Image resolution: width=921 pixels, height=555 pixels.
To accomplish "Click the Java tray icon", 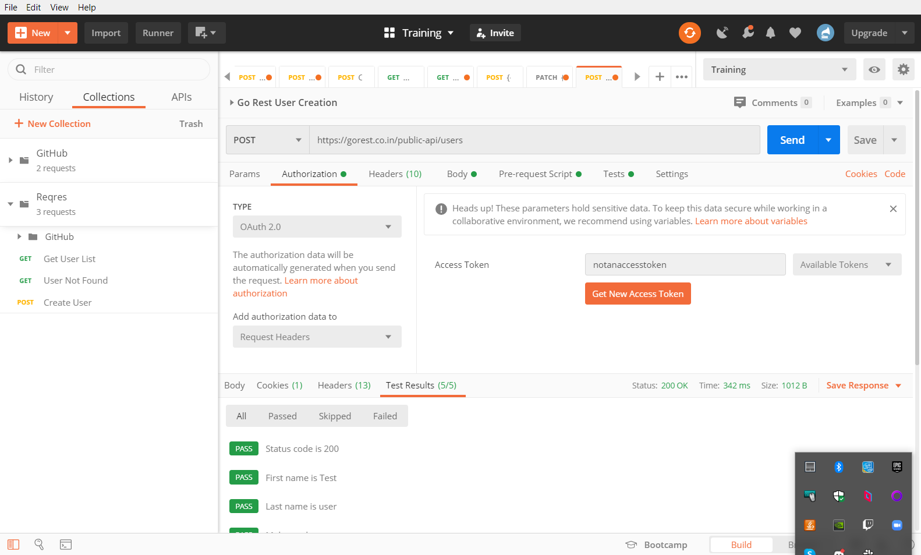I will [x=810, y=525].
